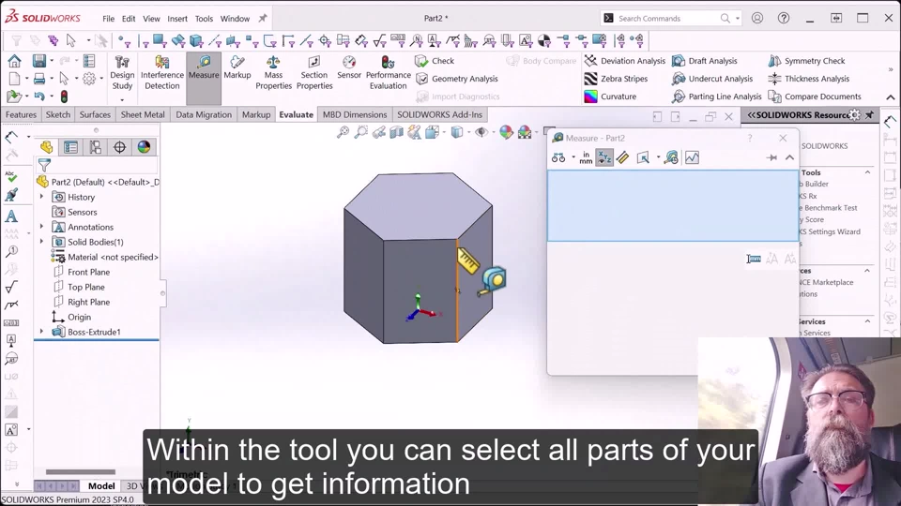
Task: Open Deviation Analysis
Action: coord(625,61)
